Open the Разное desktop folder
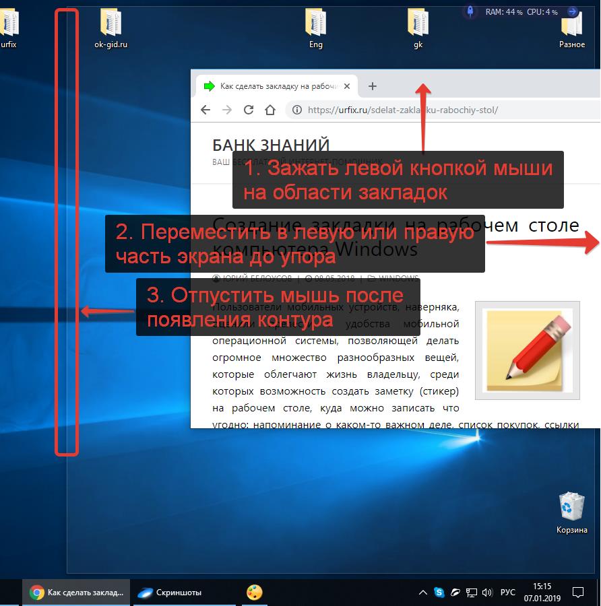The height and width of the screenshot is (606, 601). [x=571, y=28]
